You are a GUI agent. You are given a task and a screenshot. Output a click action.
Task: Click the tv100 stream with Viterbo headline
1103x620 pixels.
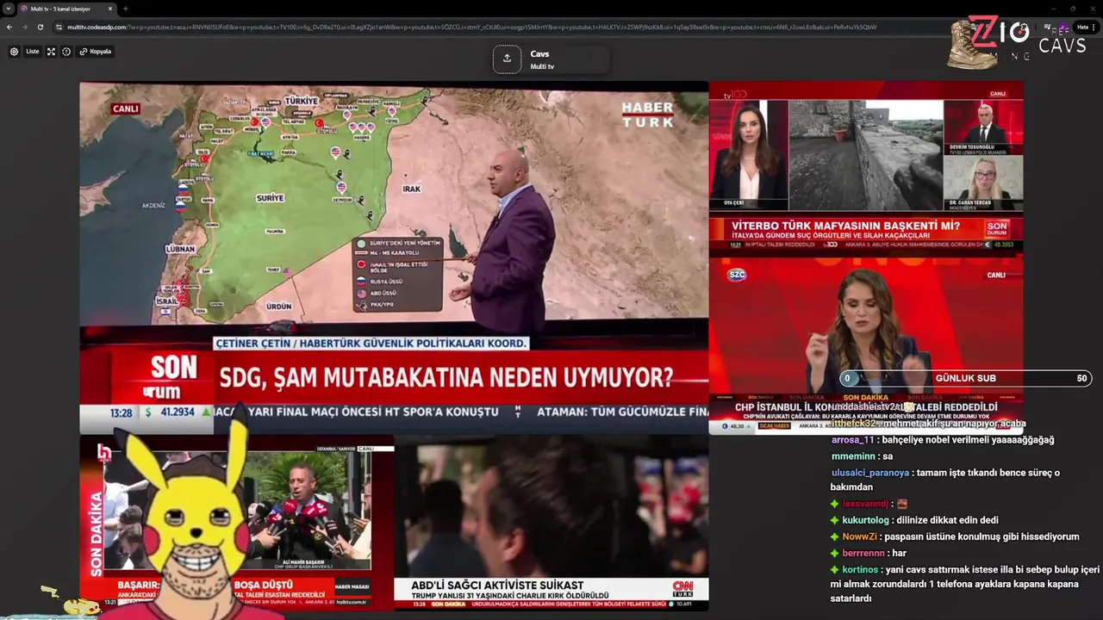coord(866,167)
